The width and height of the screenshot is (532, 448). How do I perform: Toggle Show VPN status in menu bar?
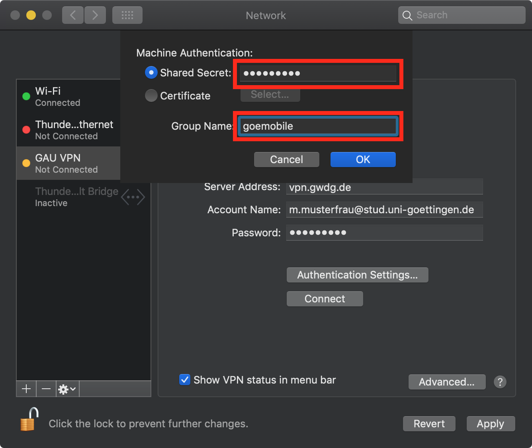tap(185, 380)
